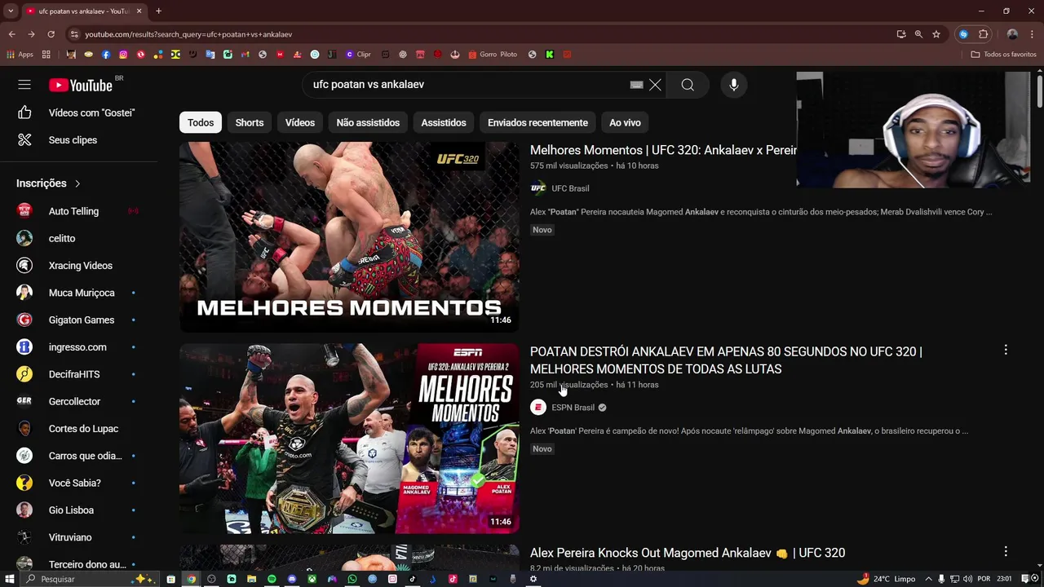Open the Shazam extension icon
The image size is (1044, 587).
click(963, 34)
